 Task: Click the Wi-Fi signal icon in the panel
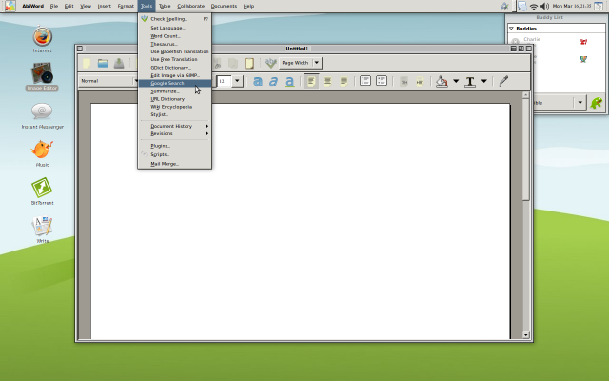coord(534,7)
